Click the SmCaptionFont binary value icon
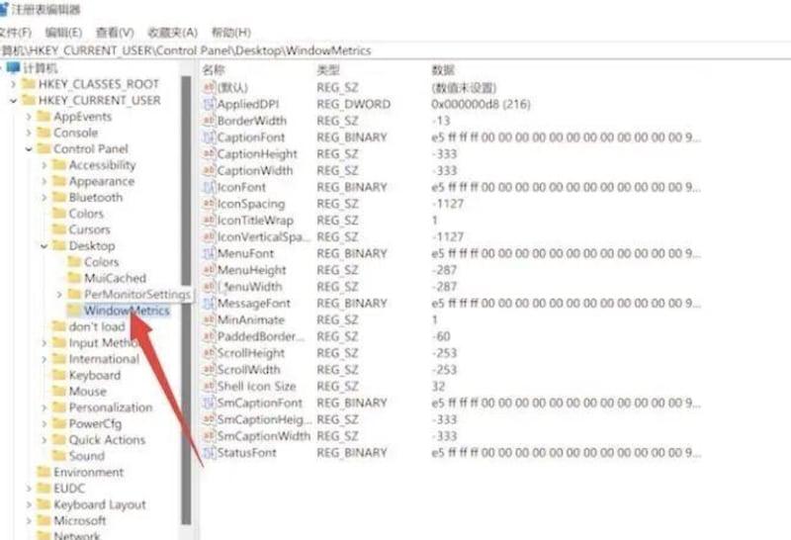Screen dimensions: 791x540 [x=209, y=403]
